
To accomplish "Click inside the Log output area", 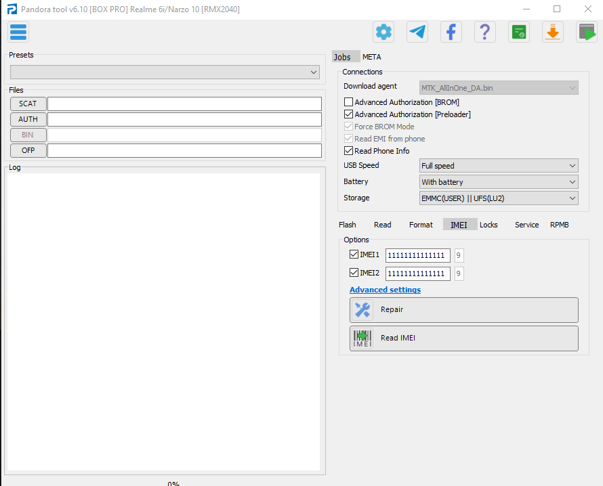I will (x=163, y=322).
